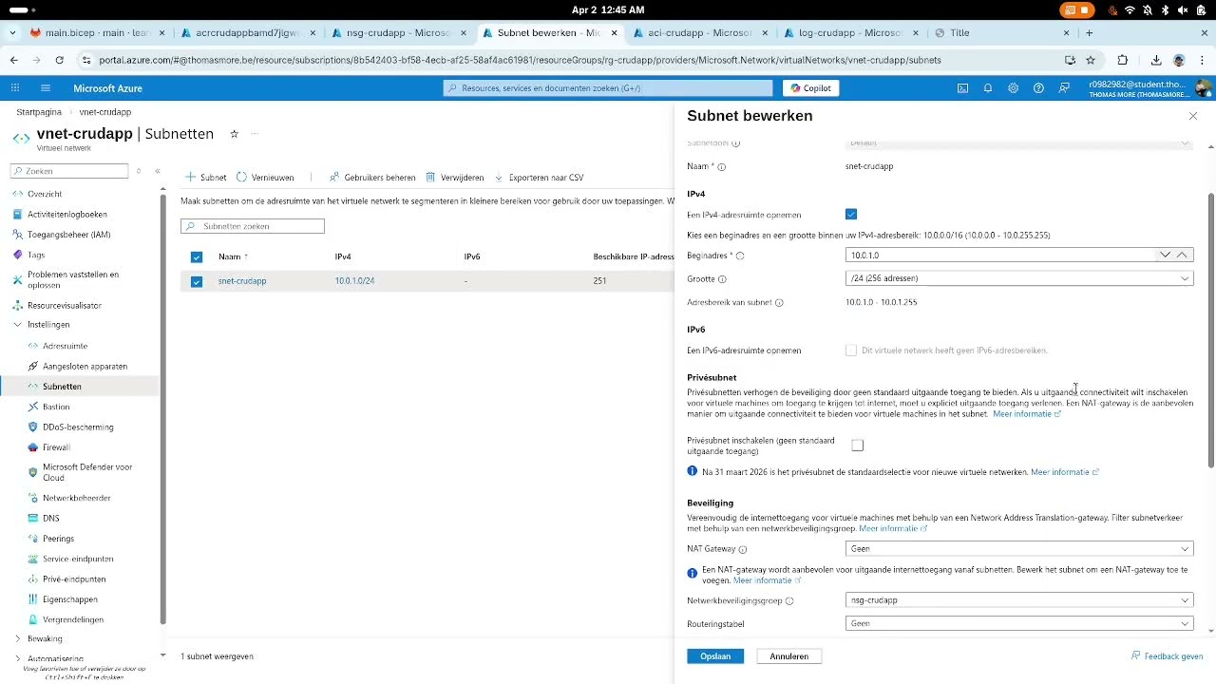Open the browser downloads icon
1216x684 pixels.
pyautogui.click(x=1156, y=60)
